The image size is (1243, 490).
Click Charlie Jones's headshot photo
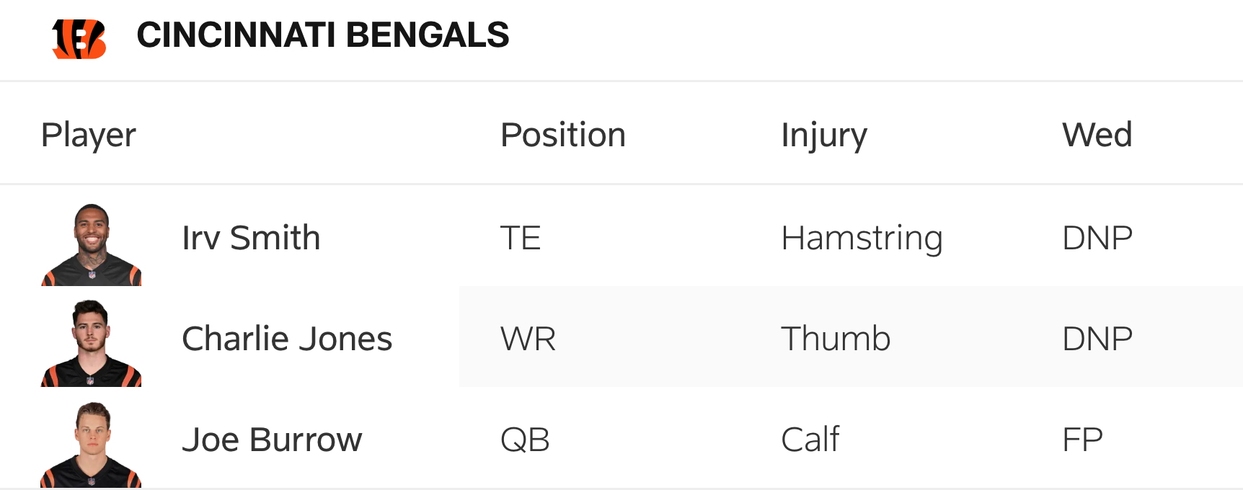point(91,343)
